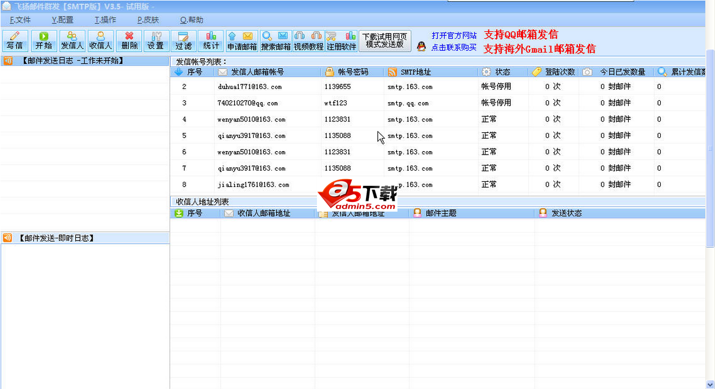Click the 发信人邮箱帐号 column header
This screenshot has width=715, height=389.
(x=267, y=72)
